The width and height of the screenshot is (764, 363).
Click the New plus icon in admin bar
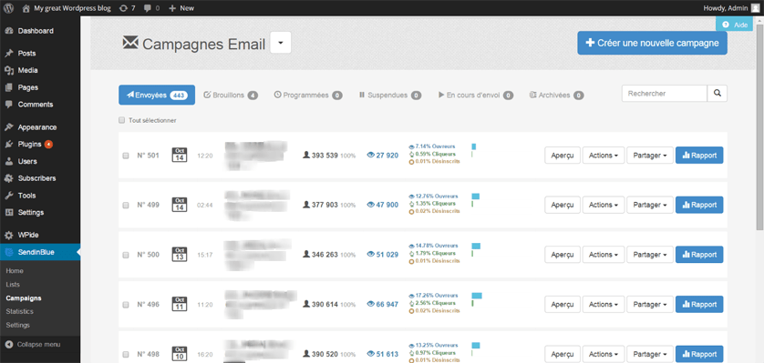pyautogui.click(x=172, y=8)
